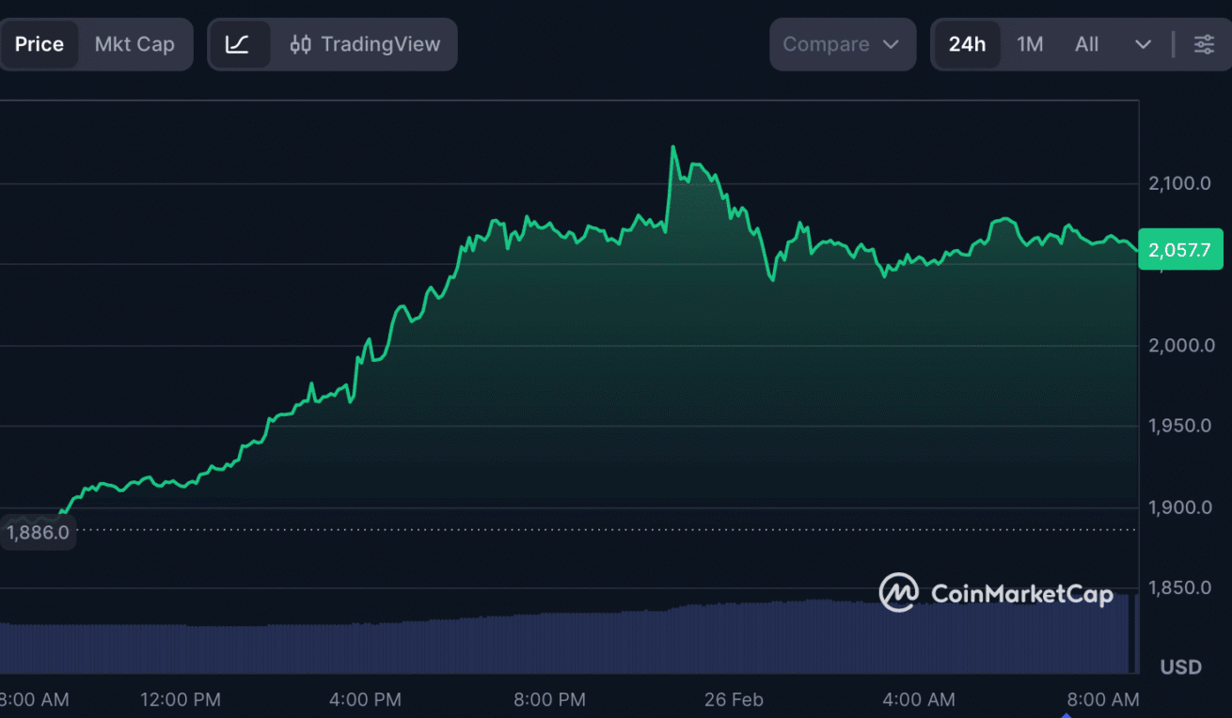Select the 24h time range
The height and width of the screenshot is (718, 1232).
coord(967,44)
